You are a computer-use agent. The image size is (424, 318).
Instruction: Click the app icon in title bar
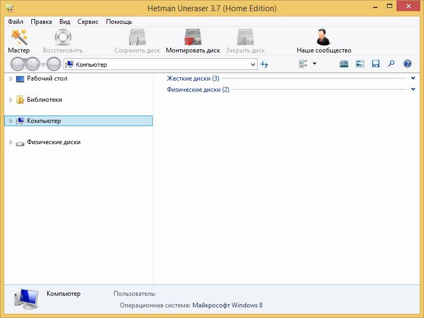pyautogui.click(x=10, y=8)
